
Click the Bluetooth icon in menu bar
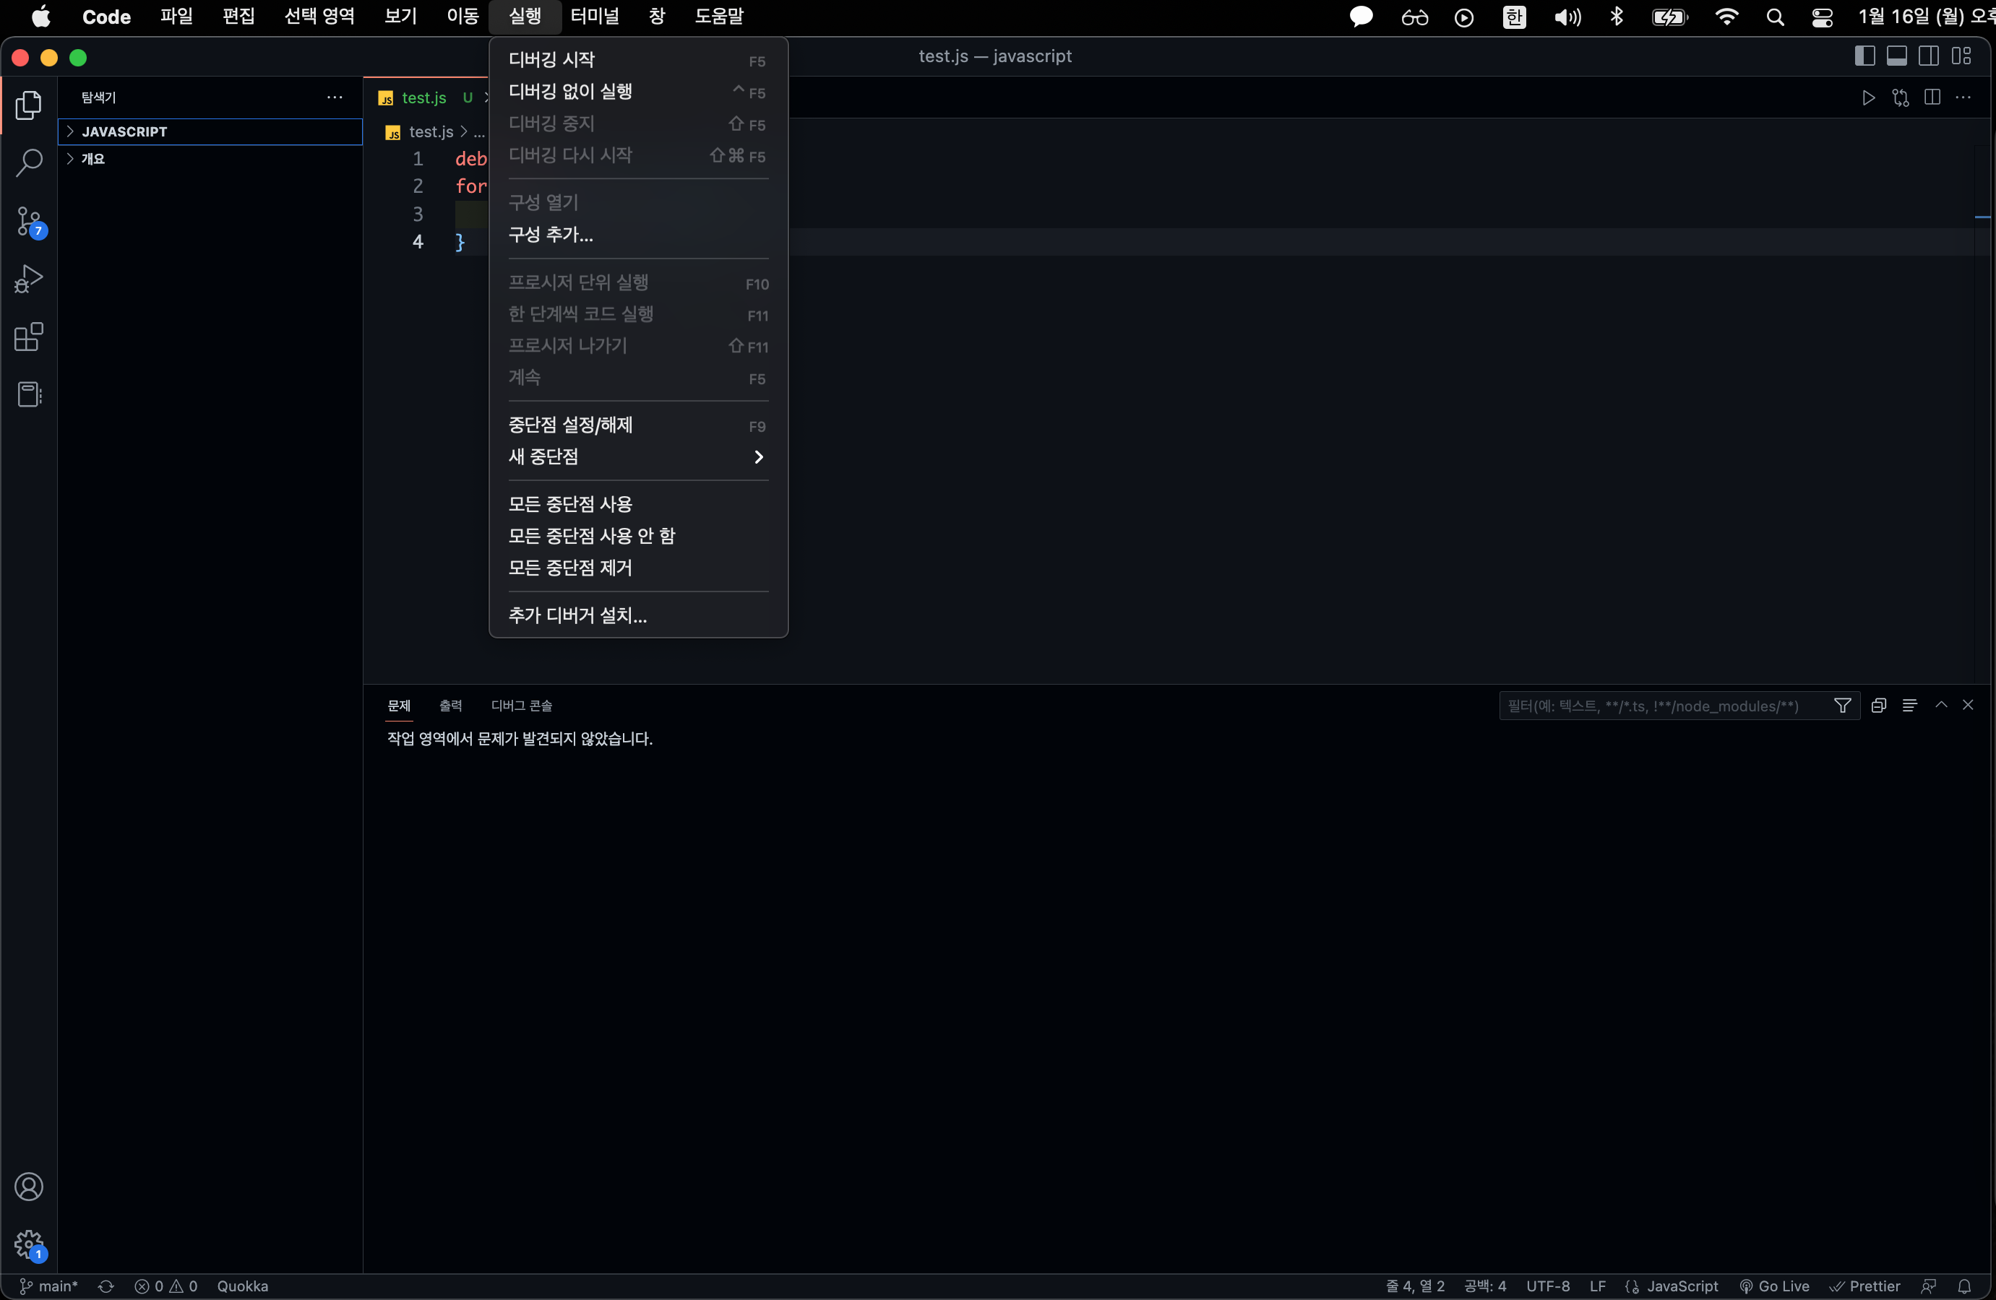tap(1617, 17)
